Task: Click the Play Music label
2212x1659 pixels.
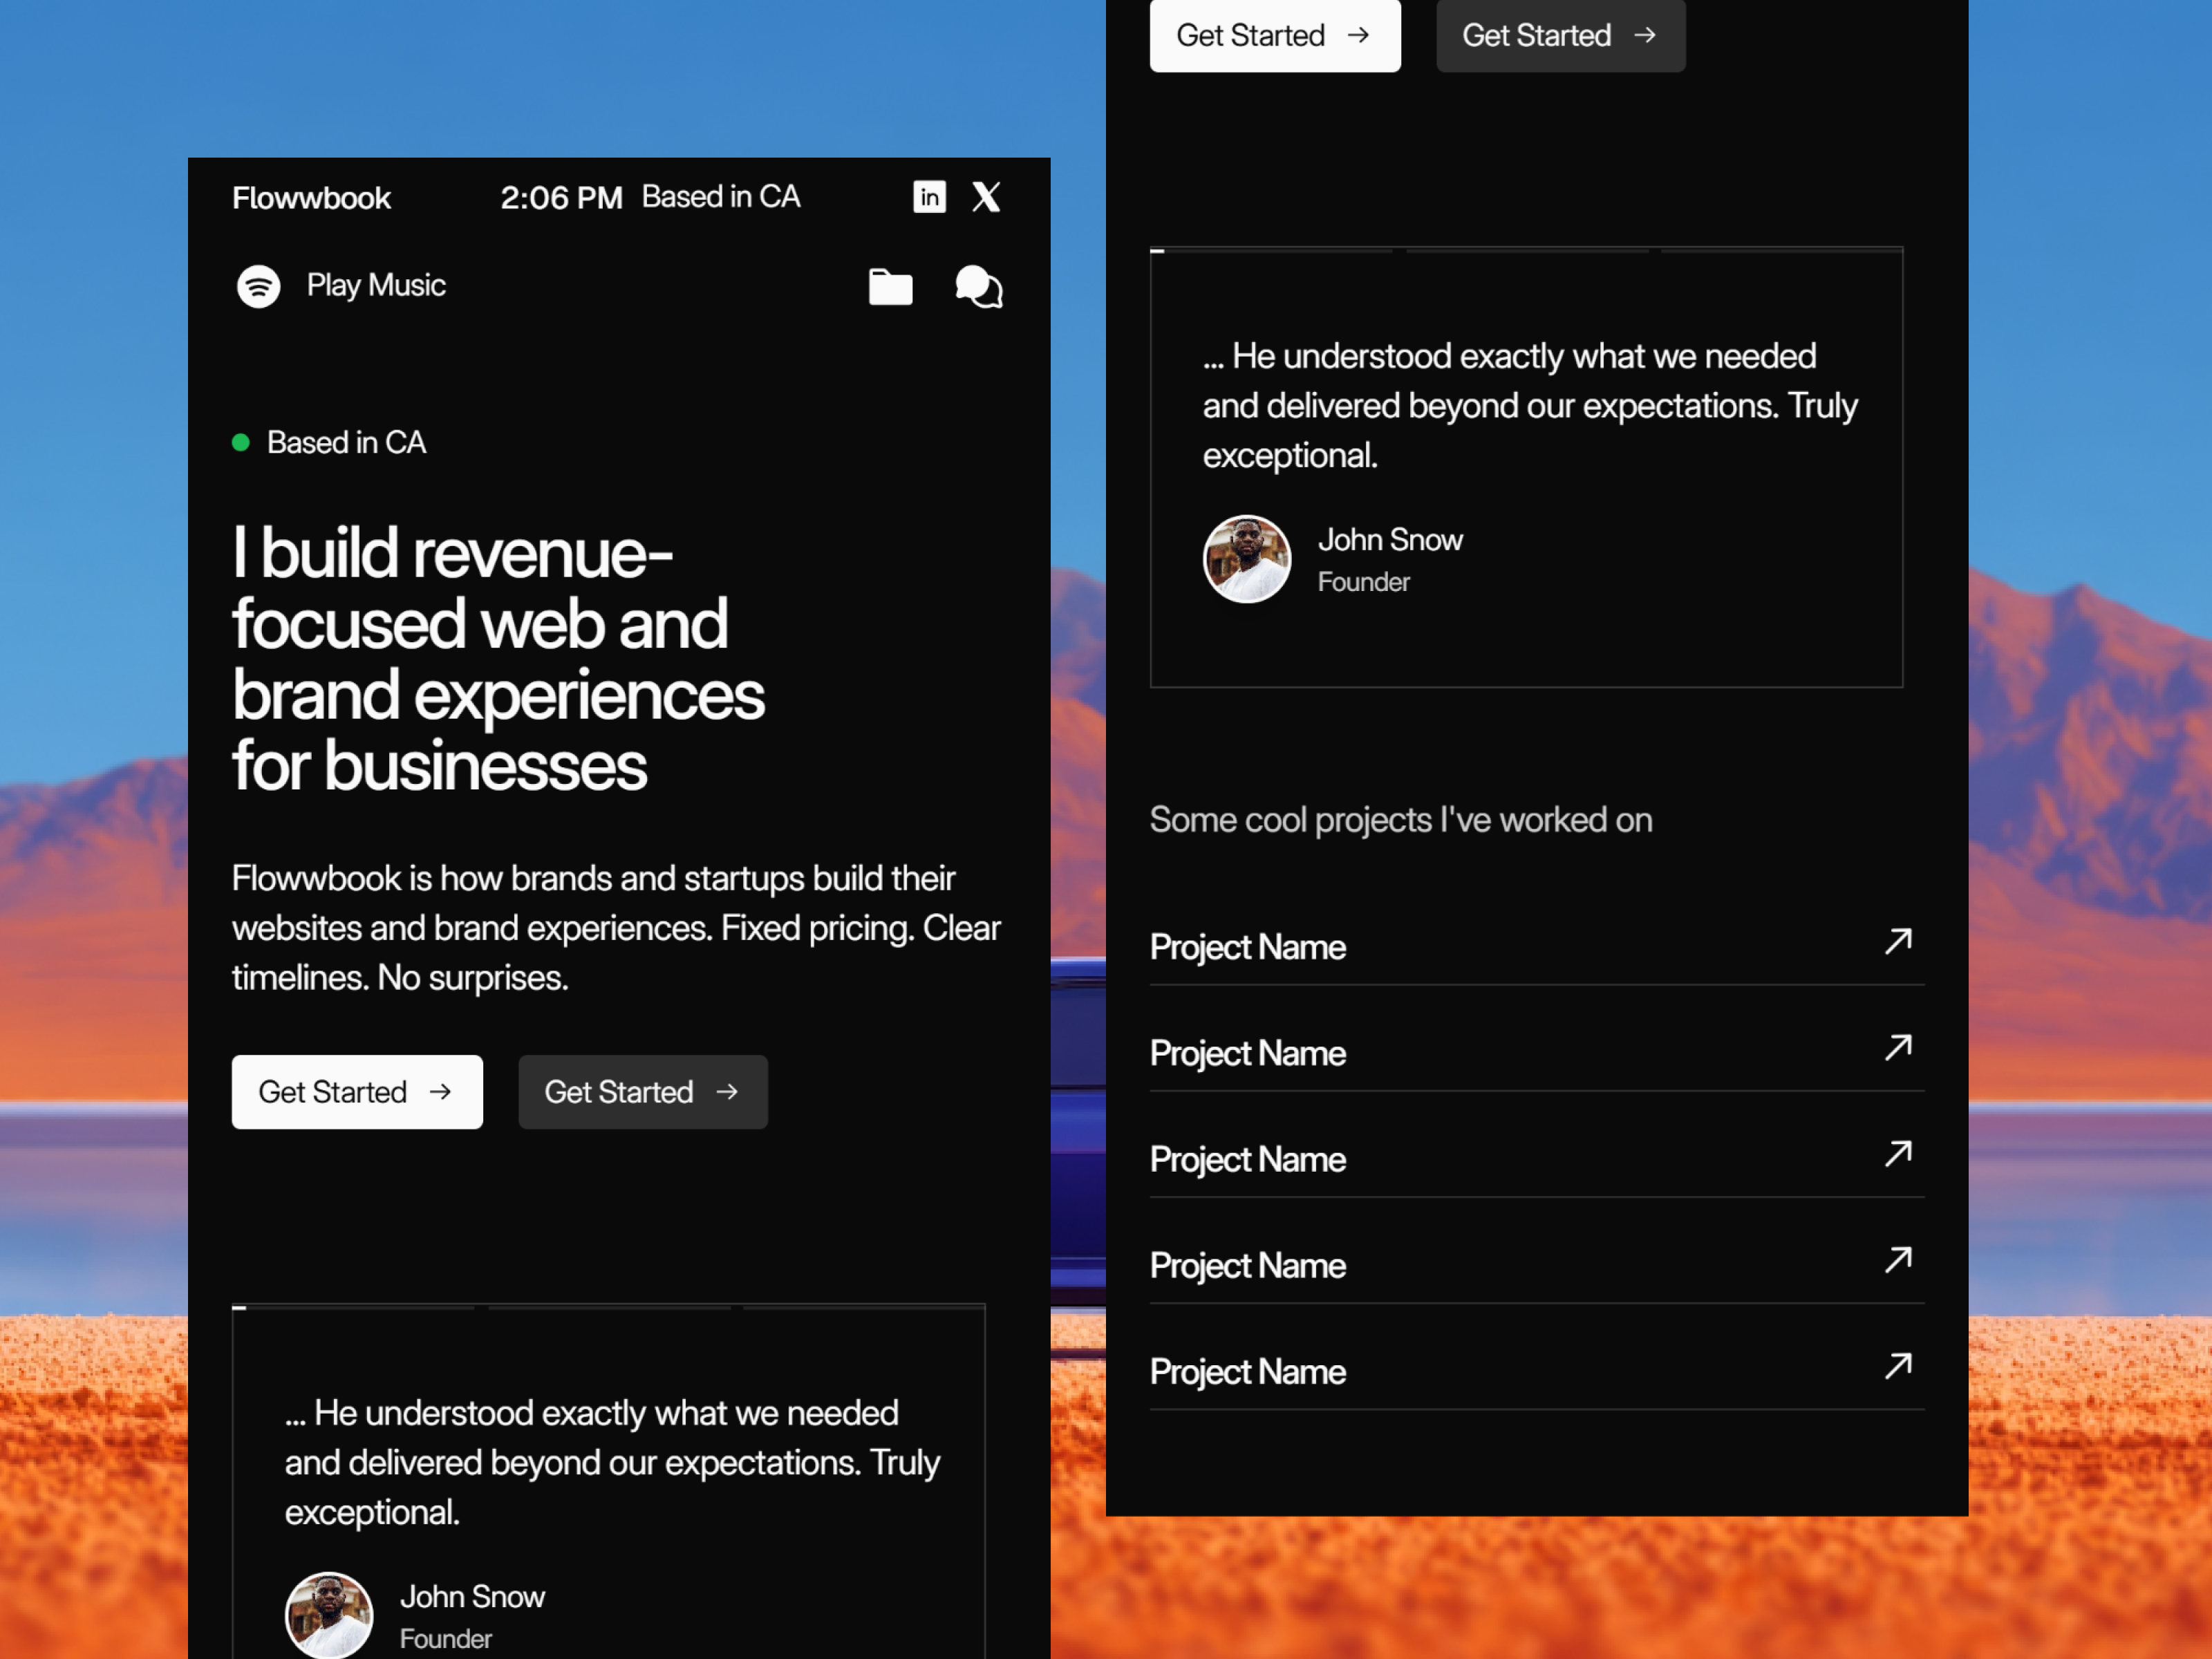Action: (x=376, y=285)
